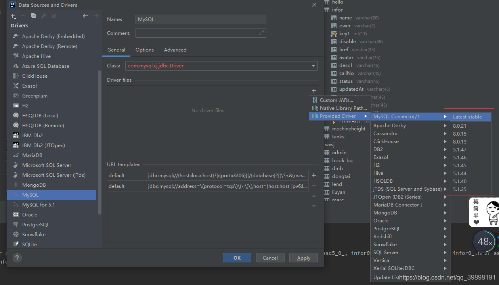Click the Comment input field
Screen dimensions: 499x285
coord(201,33)
